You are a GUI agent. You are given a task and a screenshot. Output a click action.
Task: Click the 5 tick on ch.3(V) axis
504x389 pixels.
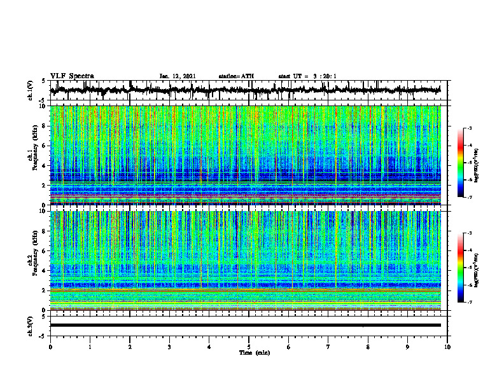(x=43, y=317)
